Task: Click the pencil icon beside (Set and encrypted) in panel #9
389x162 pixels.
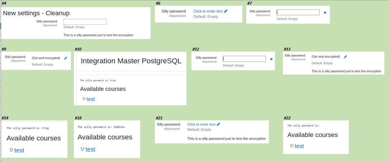Action: click(x=66, y=58)
